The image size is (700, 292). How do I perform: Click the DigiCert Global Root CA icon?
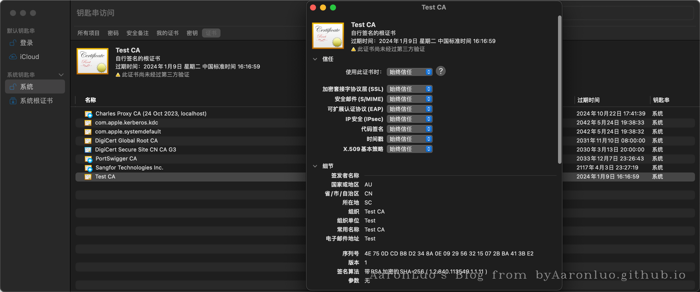tap(88, 141)
